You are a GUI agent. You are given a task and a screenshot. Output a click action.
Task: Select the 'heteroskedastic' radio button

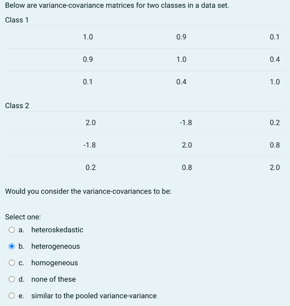click(x=12, y=230)
